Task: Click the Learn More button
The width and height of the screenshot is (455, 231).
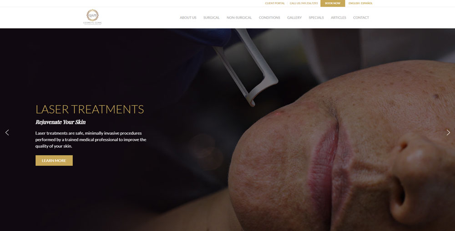Action: pos(54,161)
